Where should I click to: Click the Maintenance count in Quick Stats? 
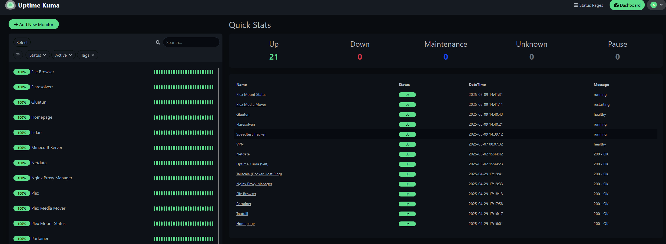coord(446,57)
